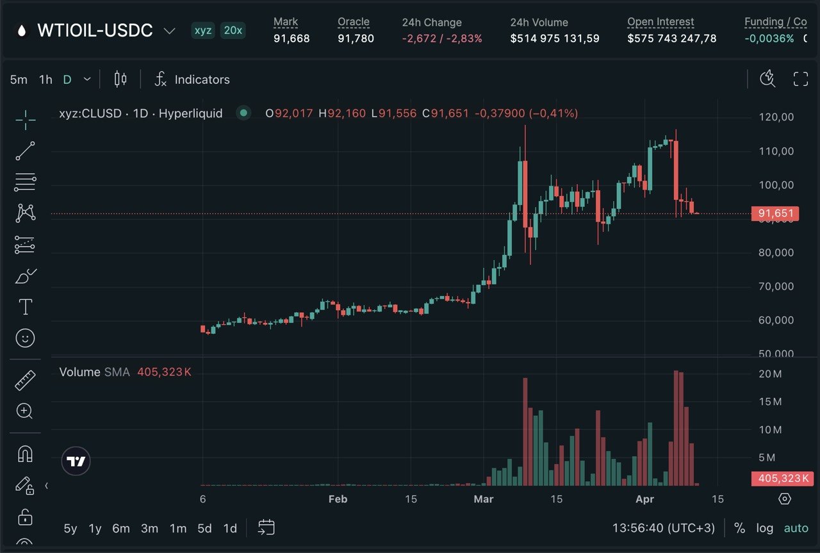The image size is (820, 553).
Task: Toggle logarithmic scale
Action: (764, 528)
